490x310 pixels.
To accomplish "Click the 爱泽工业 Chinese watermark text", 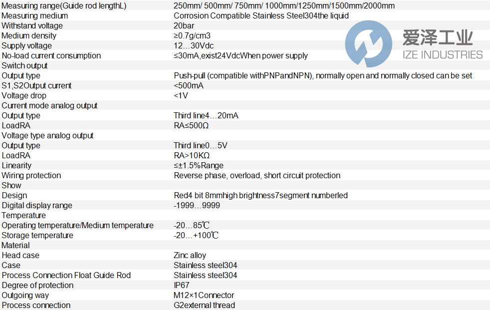I will 437,38.
